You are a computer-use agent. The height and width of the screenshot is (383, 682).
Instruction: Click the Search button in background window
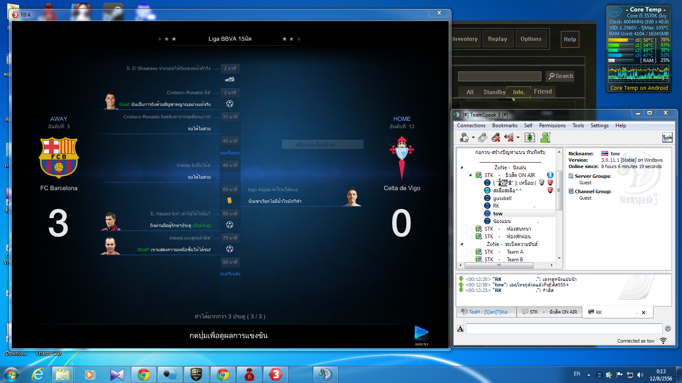560,76
